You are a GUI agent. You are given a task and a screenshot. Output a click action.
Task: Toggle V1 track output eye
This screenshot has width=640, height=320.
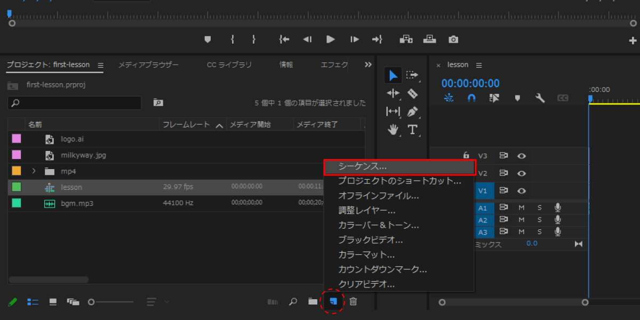[522, 191]
